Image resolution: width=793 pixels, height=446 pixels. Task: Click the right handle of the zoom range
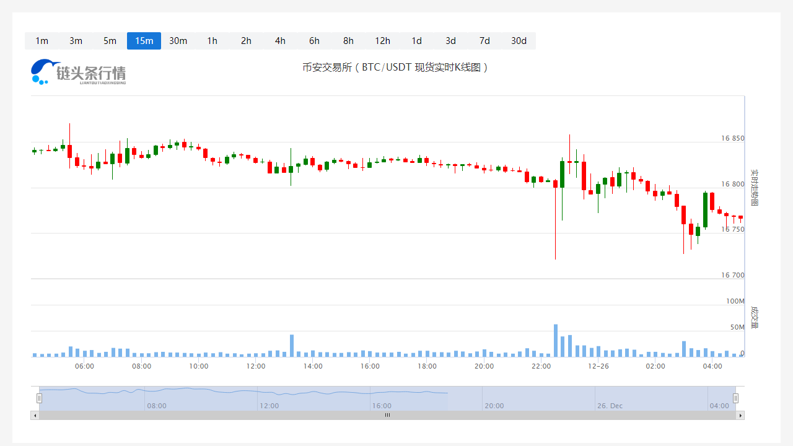coord(735,398)
